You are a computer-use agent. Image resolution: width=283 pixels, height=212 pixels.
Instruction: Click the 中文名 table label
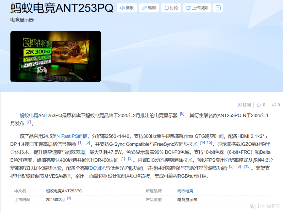[20, 191]
